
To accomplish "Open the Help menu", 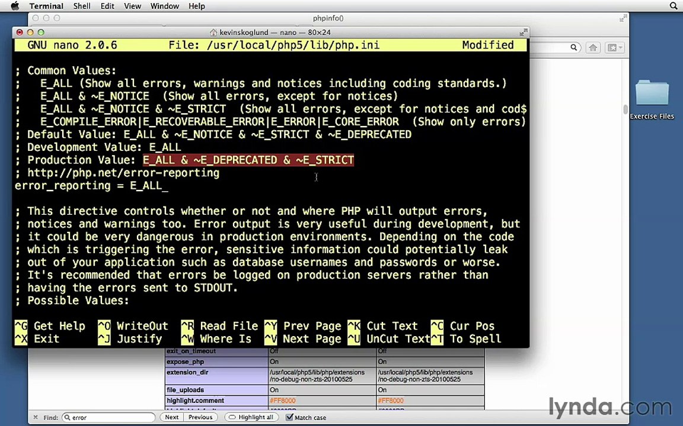I will [196, 6].
